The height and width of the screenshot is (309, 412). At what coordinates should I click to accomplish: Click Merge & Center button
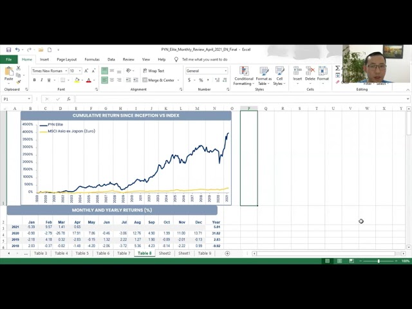[x=158, y=80]
